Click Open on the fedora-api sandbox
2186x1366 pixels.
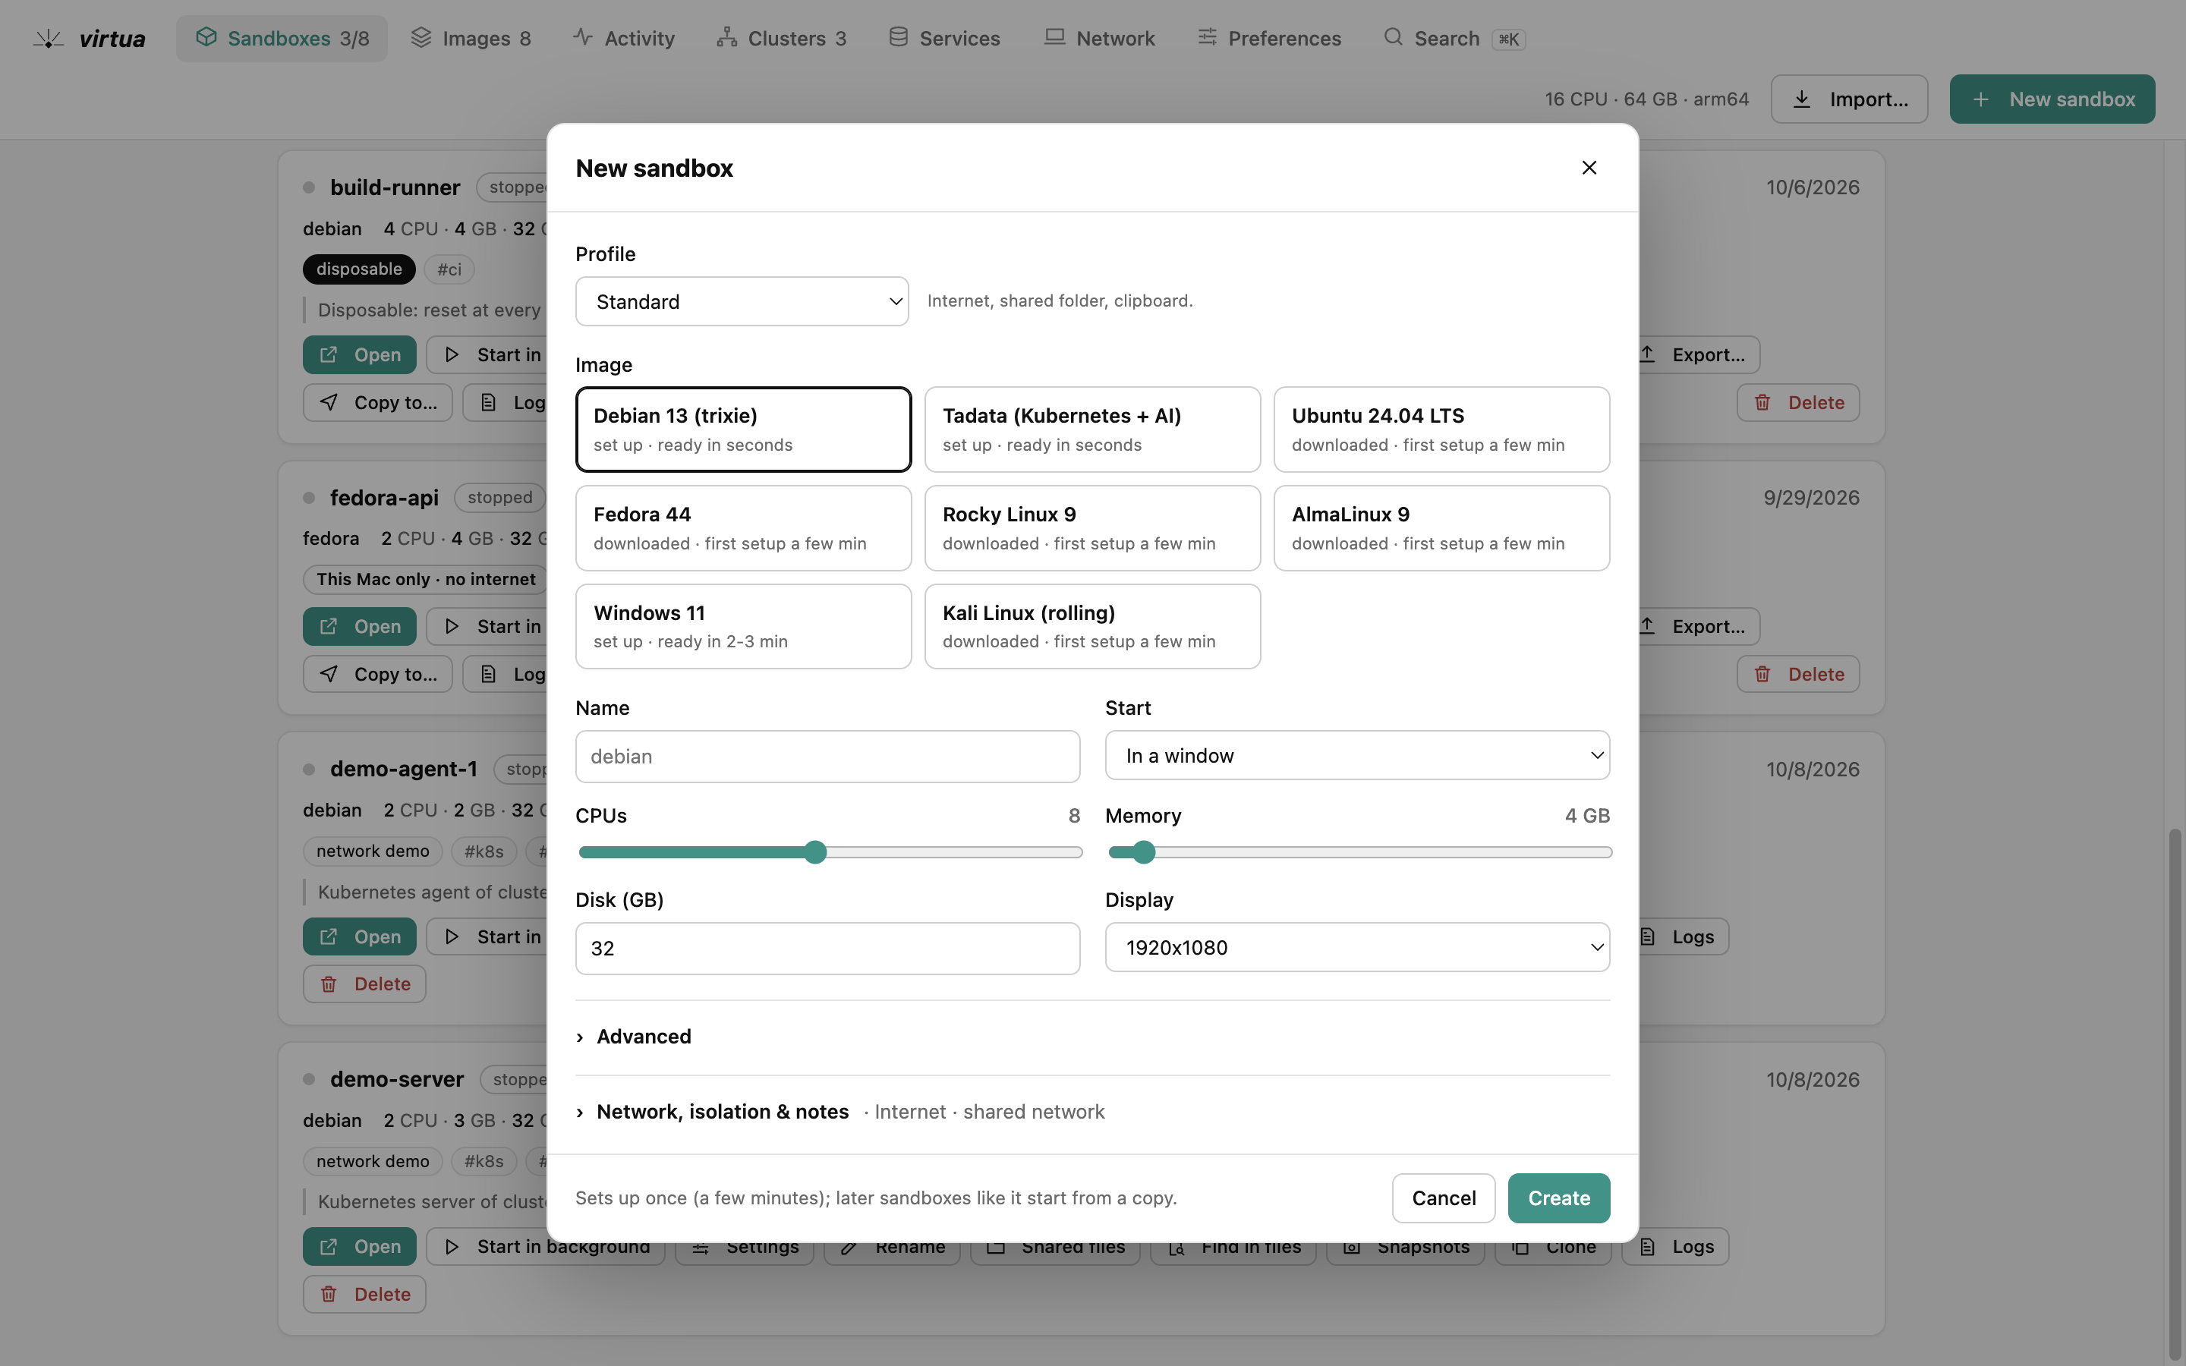[360, 626]
